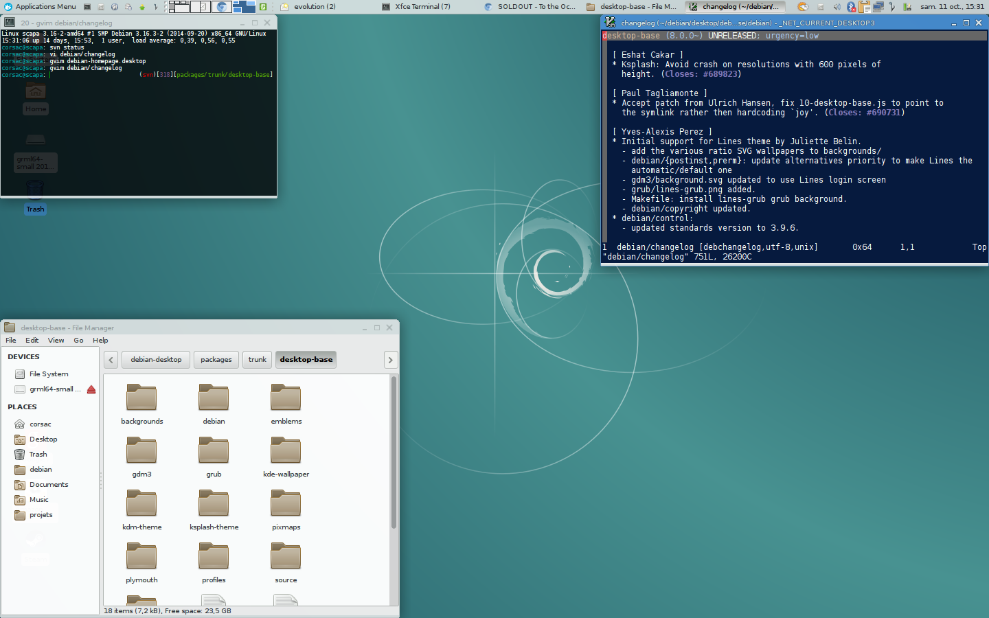This screenshot has height=618, width=989.
Task: Click the 'UNRELEASED' word in gvim first line
Action: [x=732, y=36]
